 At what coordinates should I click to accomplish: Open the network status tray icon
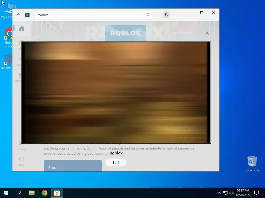pos(225,193)
